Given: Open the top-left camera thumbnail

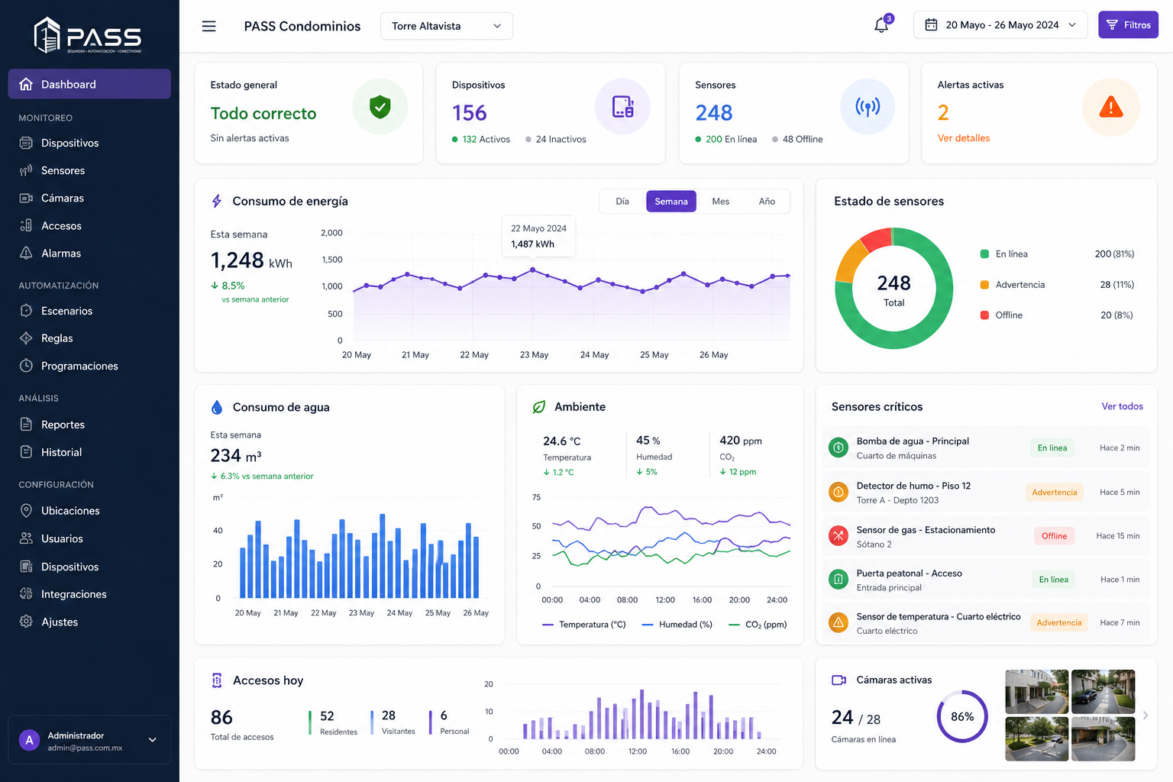Looking at the screenshot, I should [x=1036, y=692].
